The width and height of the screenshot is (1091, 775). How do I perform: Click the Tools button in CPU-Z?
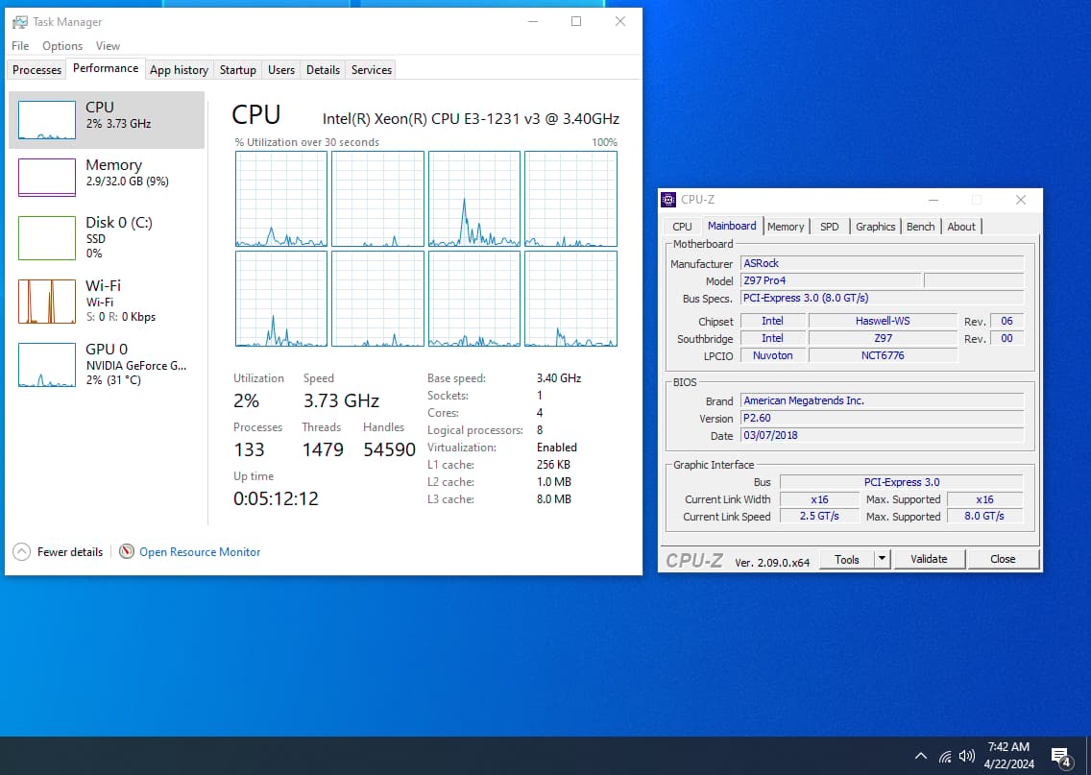(847, 559)
